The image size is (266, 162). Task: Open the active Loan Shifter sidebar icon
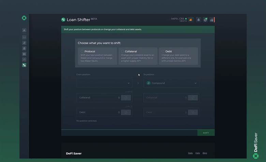coord(24,65)
